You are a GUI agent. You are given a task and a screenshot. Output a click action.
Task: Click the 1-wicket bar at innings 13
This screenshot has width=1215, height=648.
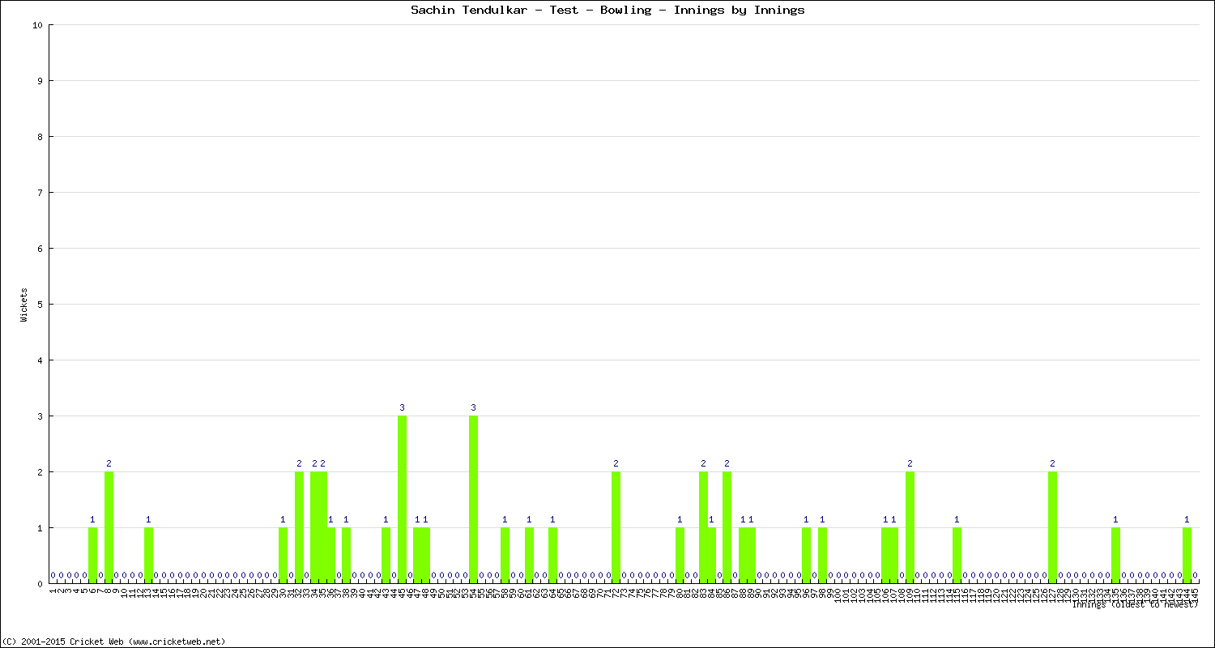click(148, 556)
